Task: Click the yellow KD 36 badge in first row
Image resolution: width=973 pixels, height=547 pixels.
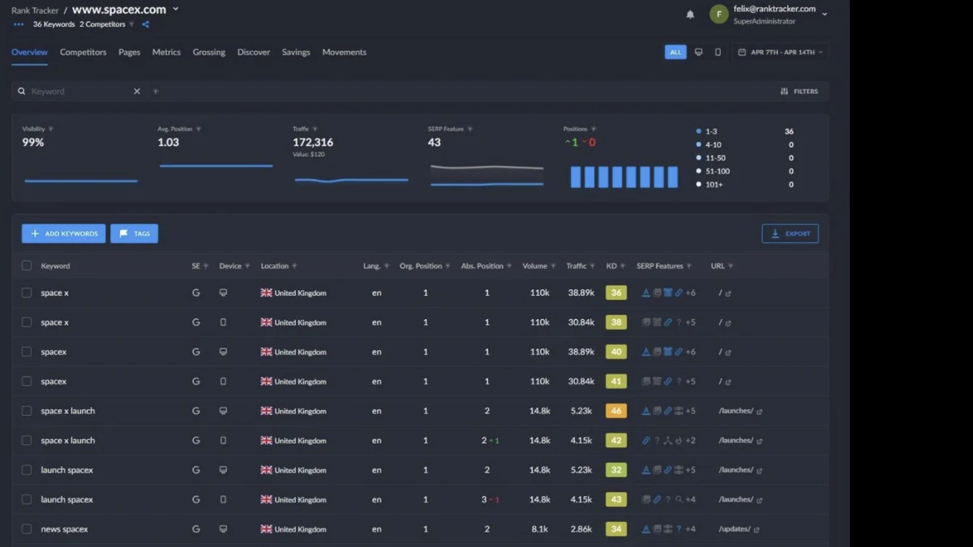Action: 616,293
